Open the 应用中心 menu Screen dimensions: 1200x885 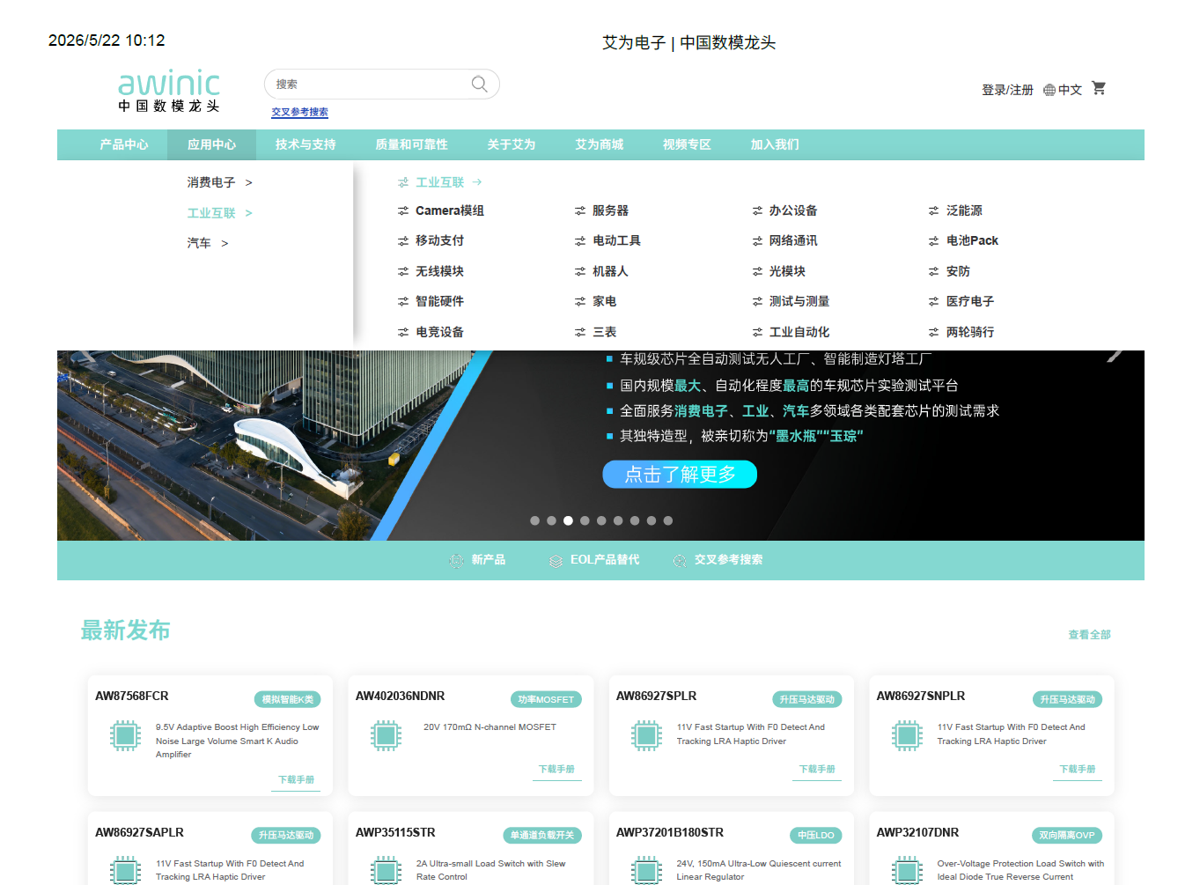211,144
